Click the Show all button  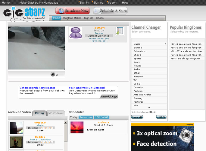[x=137, y=117]
